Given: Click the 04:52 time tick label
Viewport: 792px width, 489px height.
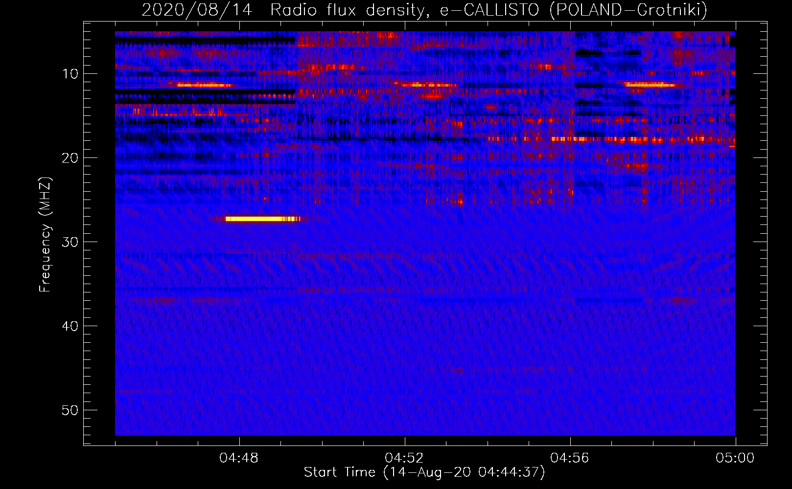Looking at the screenshot, I should point(404,458).
